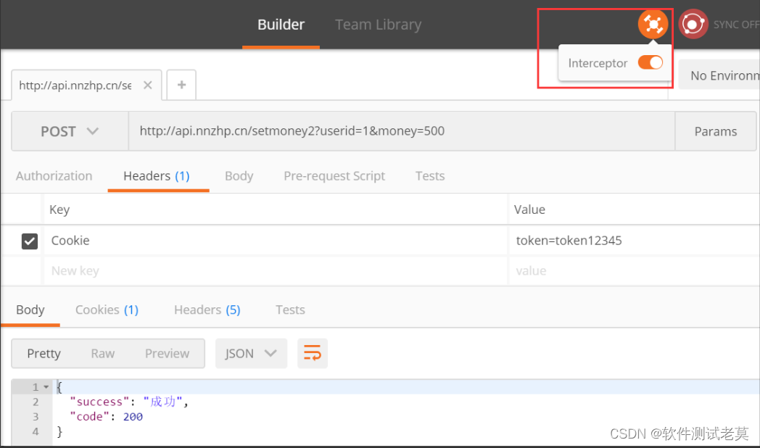Click the Params button
The height and width of the screenshot is (448, 760).
pos(715,131)
